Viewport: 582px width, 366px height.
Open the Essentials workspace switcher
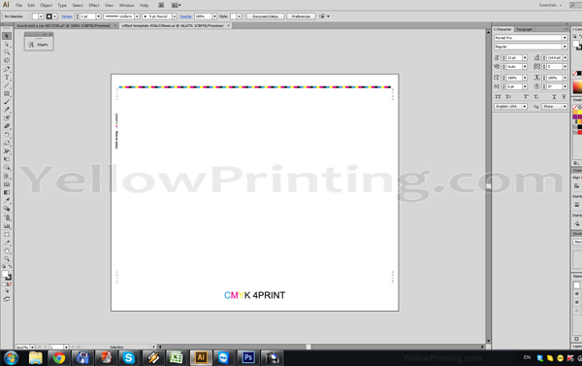click(x=550, y=5)
